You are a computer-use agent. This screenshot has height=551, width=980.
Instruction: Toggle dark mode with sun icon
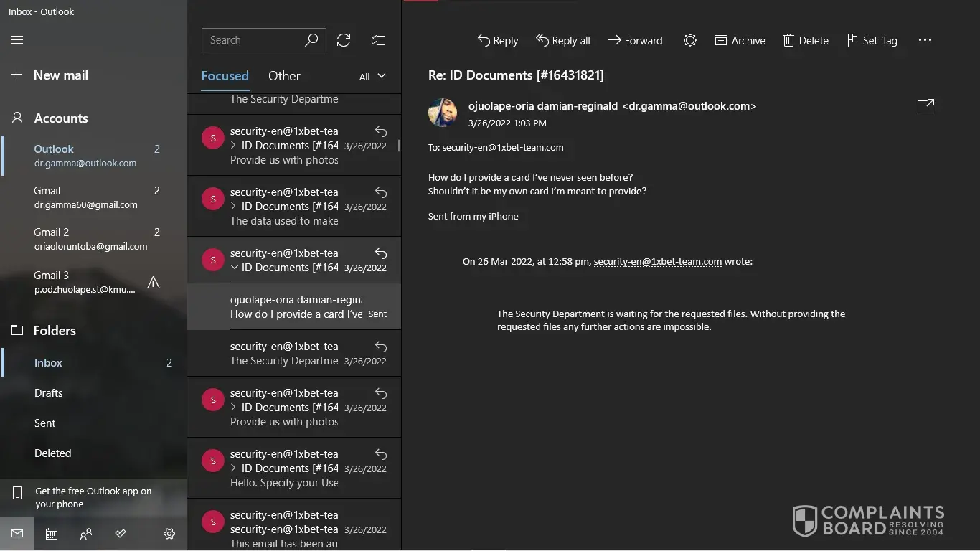tap(689, 41)
